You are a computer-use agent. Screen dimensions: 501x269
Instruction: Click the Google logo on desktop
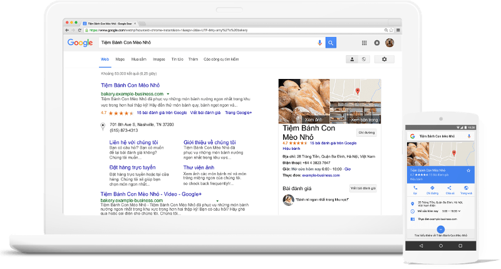tap(80, 43)
